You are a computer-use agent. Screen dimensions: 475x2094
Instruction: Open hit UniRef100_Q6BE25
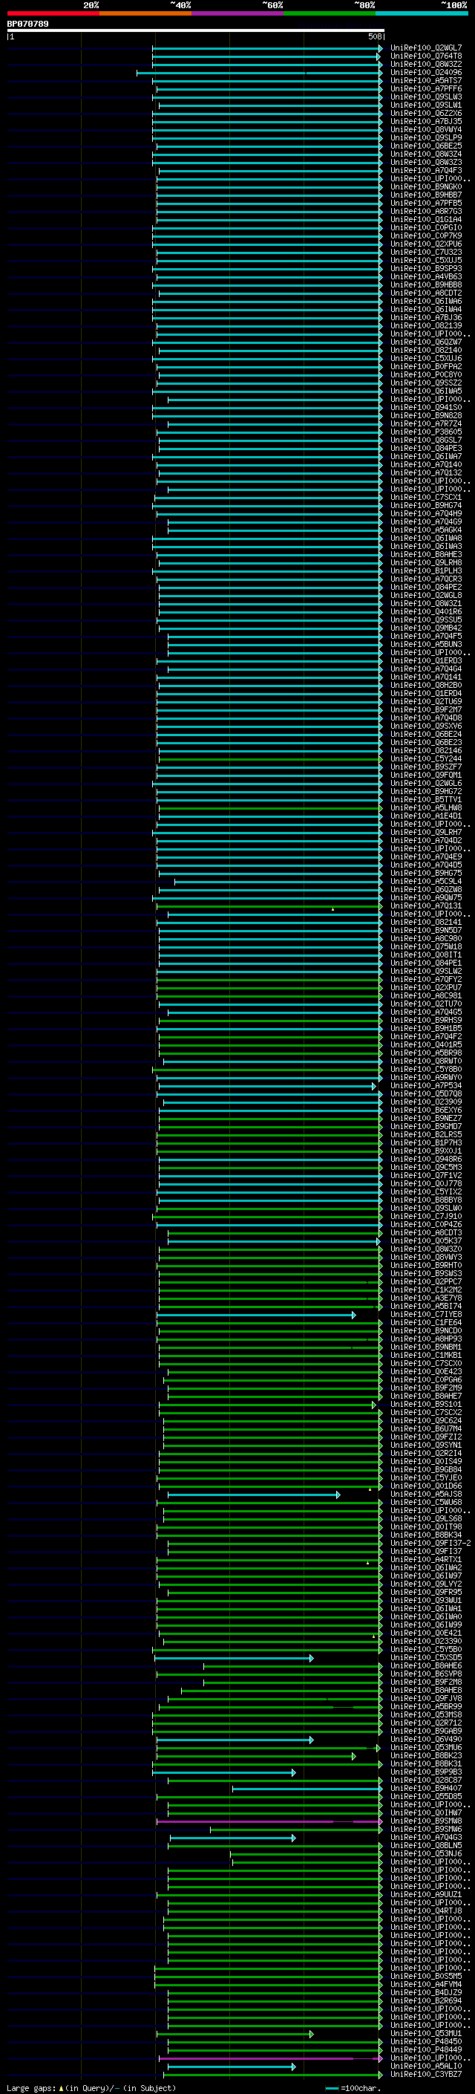click(x=426, y=146)
